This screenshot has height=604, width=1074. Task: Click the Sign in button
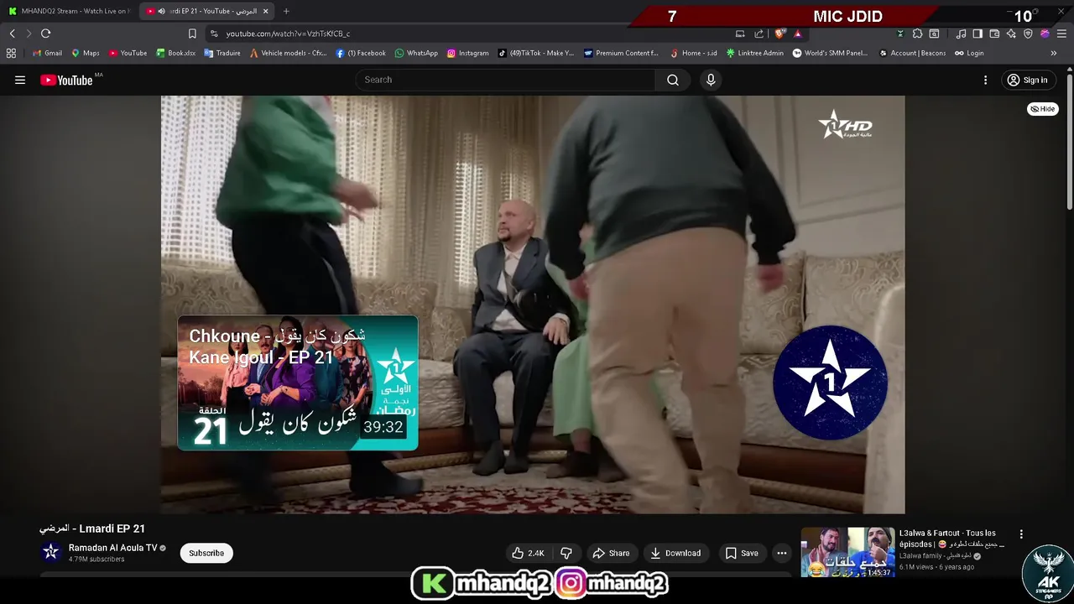(x=1027, y=80)
